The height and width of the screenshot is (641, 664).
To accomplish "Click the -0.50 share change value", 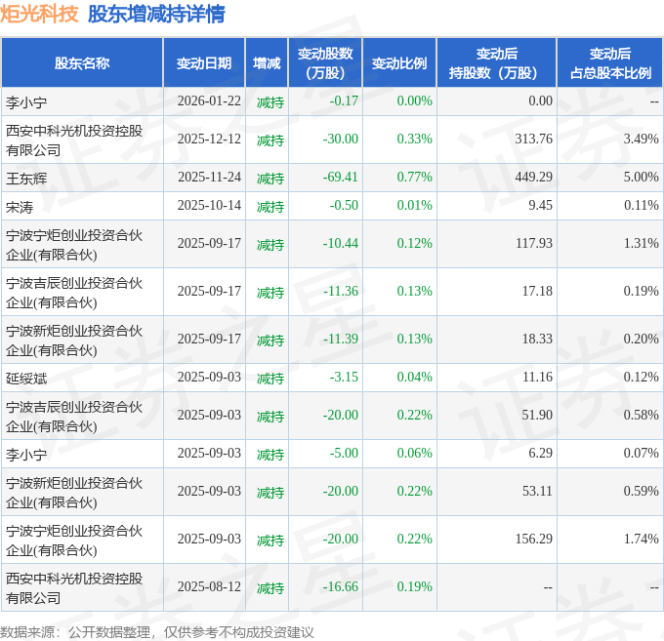I will tap(344, 205).
